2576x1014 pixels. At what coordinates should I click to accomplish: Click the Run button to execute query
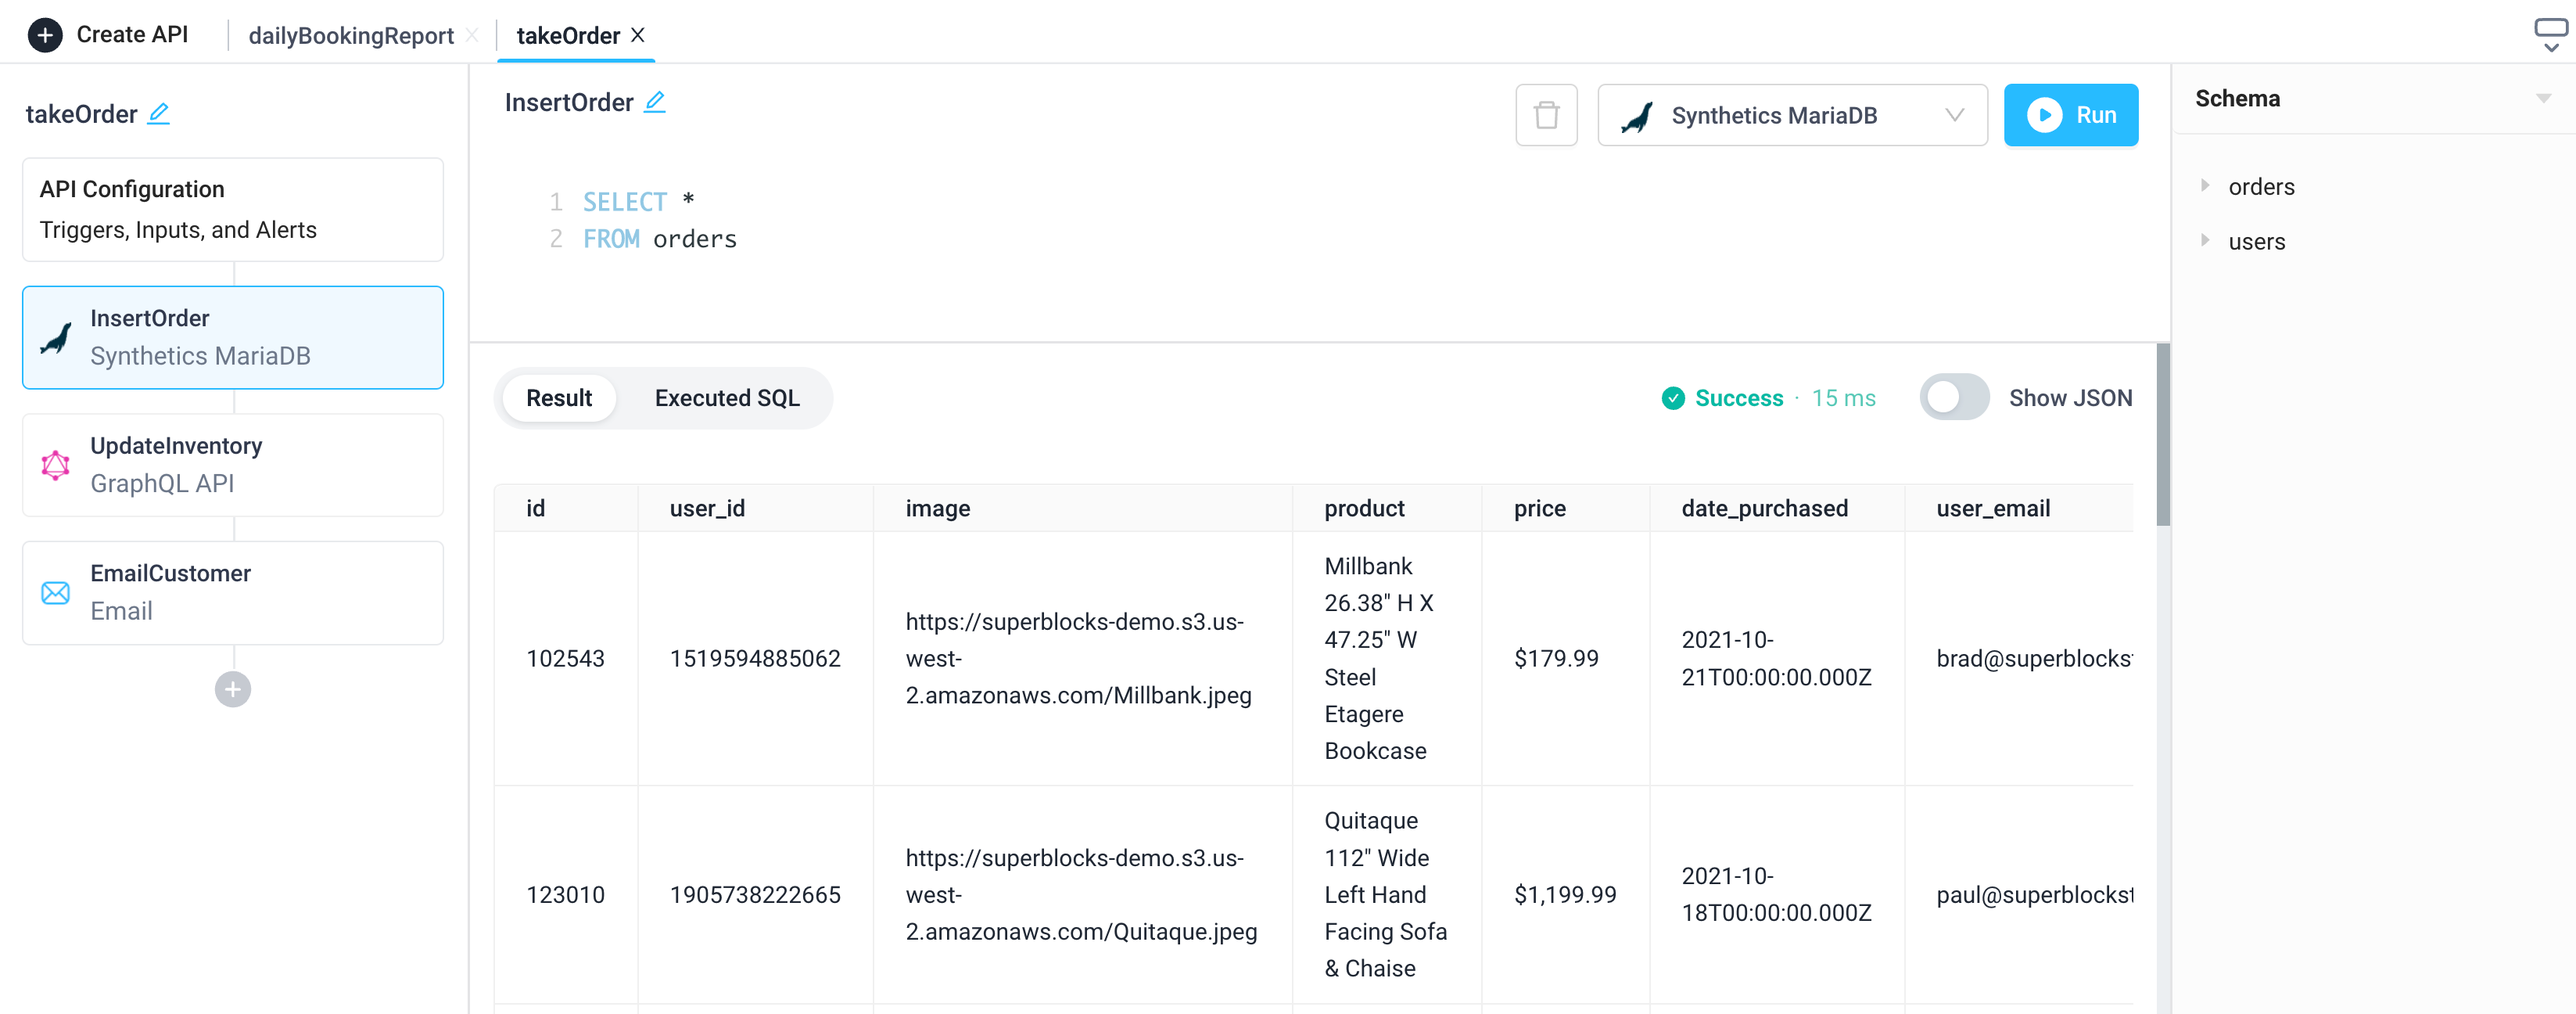[x=2073, y=115]
